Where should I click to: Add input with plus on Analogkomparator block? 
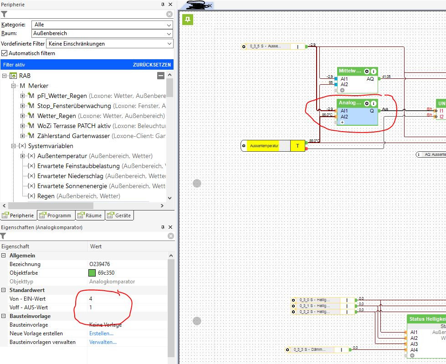(x=342, y=123)
